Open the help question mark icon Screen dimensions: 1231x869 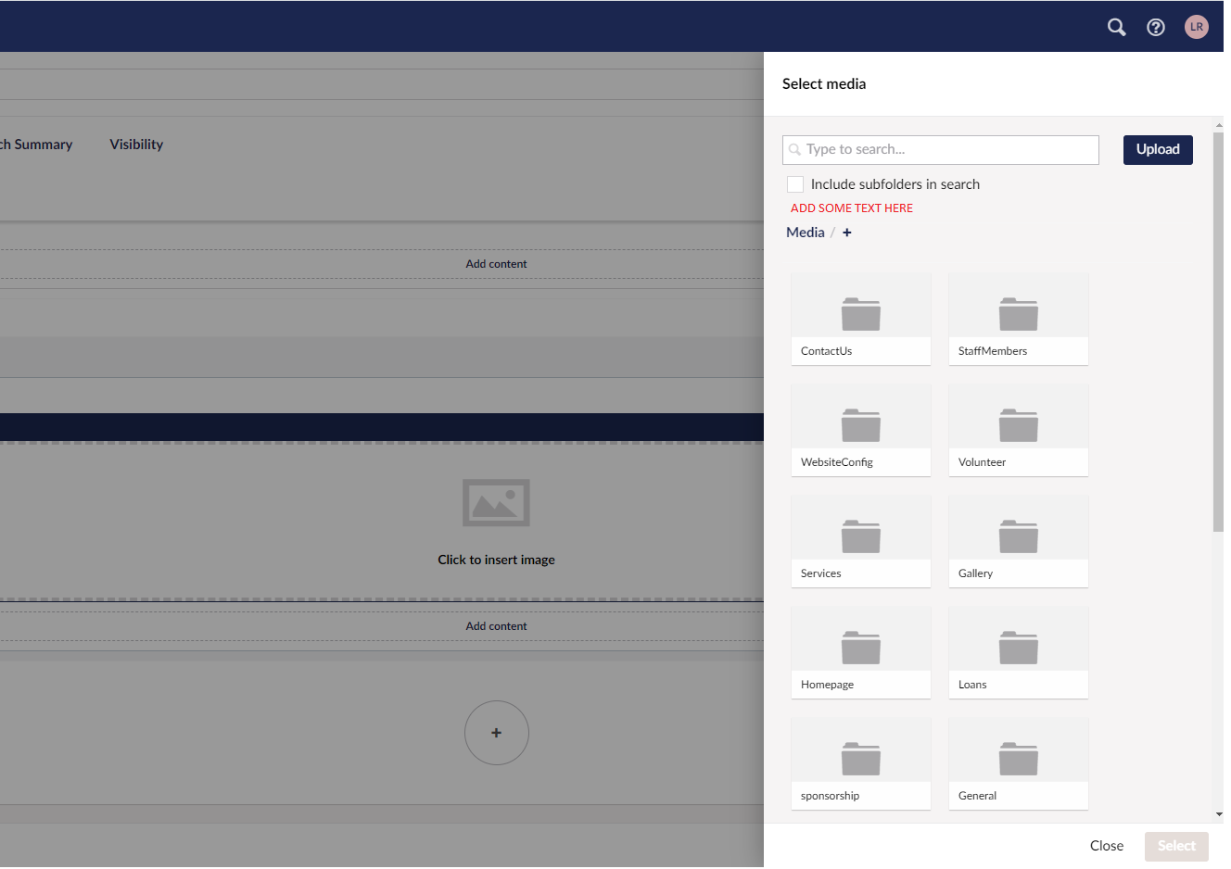coord(1156,27)
